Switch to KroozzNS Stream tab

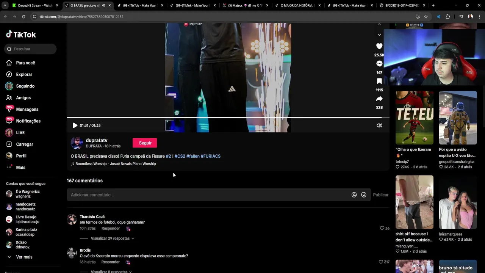(x=34, y=5)
